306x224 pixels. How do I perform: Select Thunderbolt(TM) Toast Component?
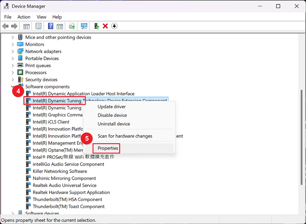tap(69, 206)
